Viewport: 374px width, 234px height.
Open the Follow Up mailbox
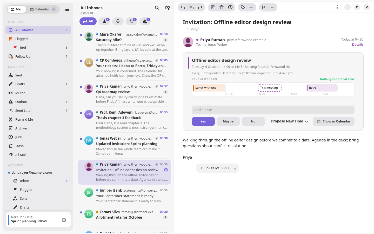[x=38, y=56]
